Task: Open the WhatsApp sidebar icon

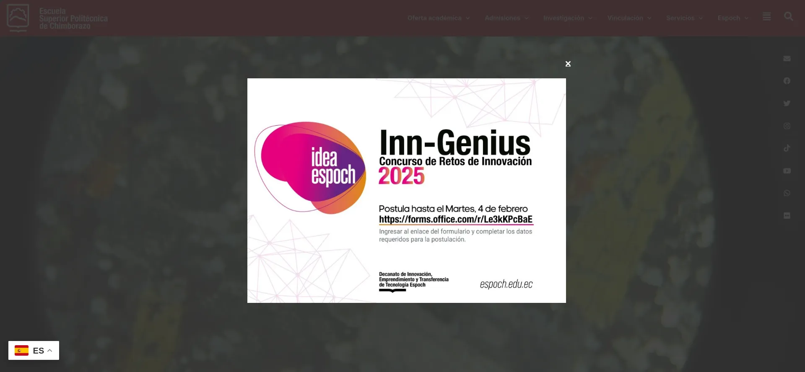Action: click(787, 193)
